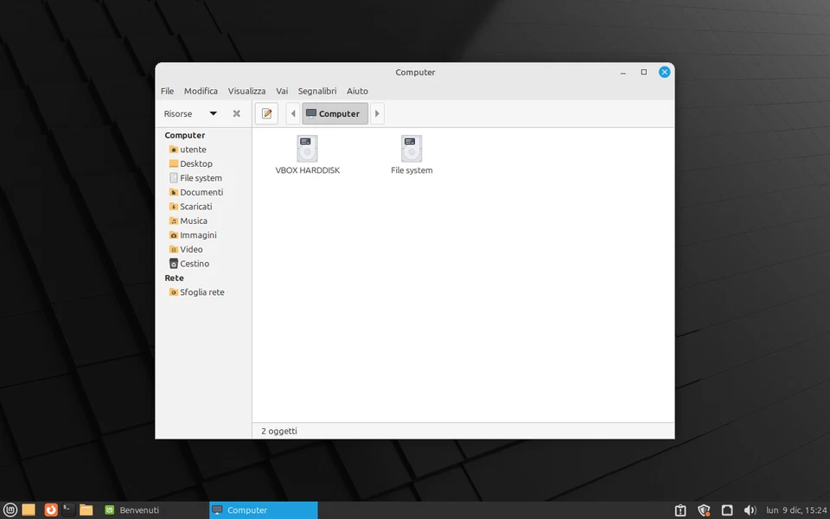Image resolution: width=830 pixels, height=519 pixels.
Task: Open the Scaricati sidebar folder
Action: (197, 206)
